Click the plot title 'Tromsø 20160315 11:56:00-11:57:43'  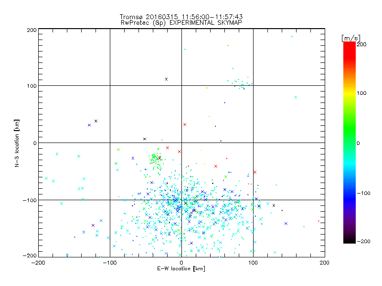point(181,17)
